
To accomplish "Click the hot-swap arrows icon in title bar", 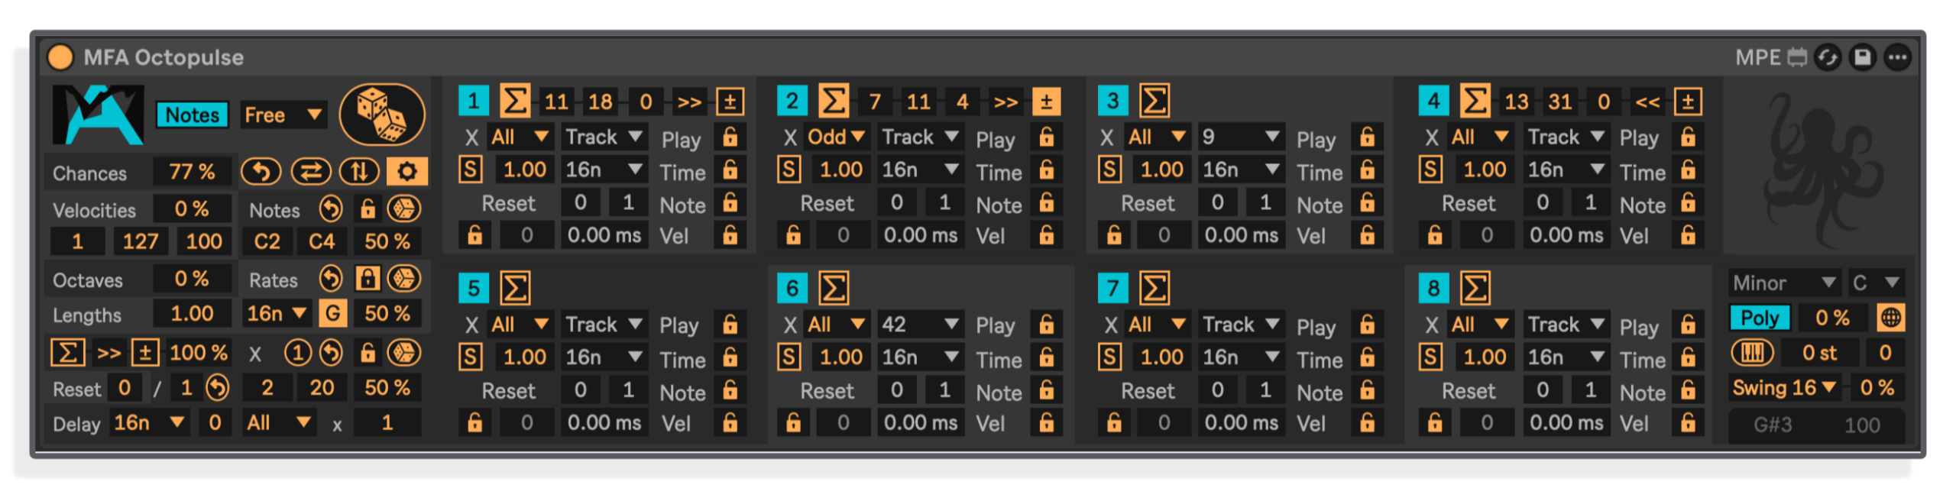I will tap(1828, 57).
